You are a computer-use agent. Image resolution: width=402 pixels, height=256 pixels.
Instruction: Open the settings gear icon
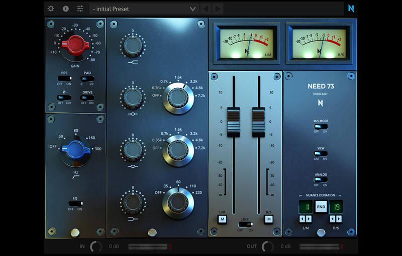(51, 9)
